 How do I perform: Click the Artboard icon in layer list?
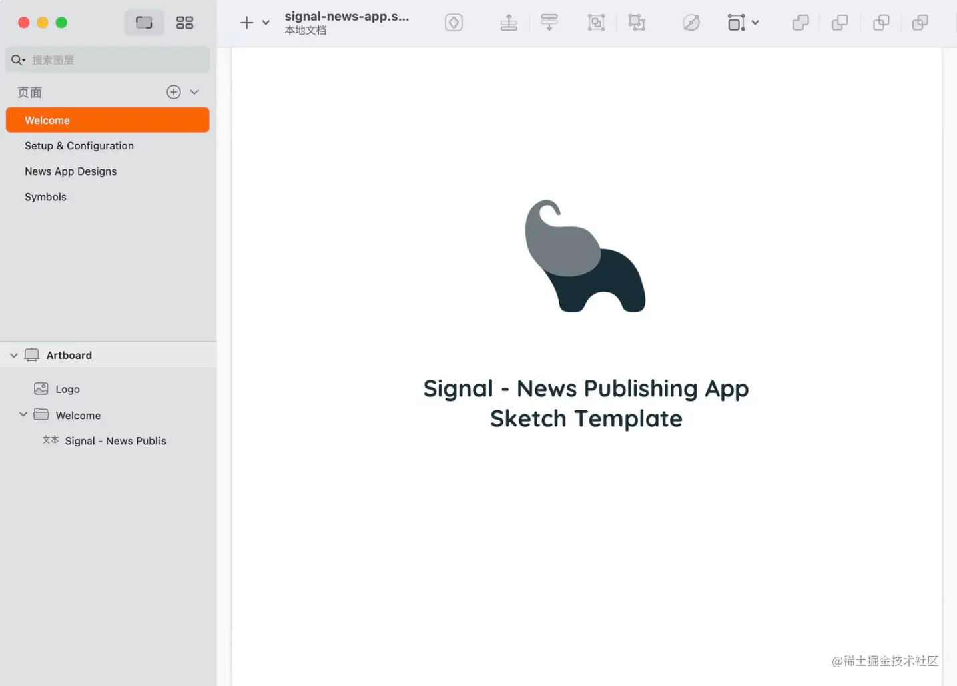32,355
